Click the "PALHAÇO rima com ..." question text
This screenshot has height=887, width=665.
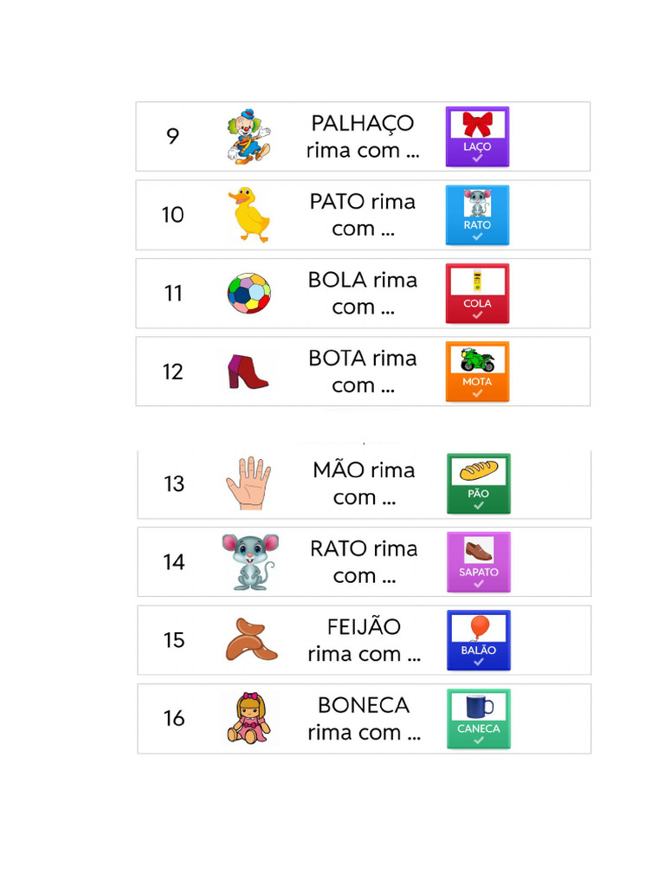click(363, 136)
